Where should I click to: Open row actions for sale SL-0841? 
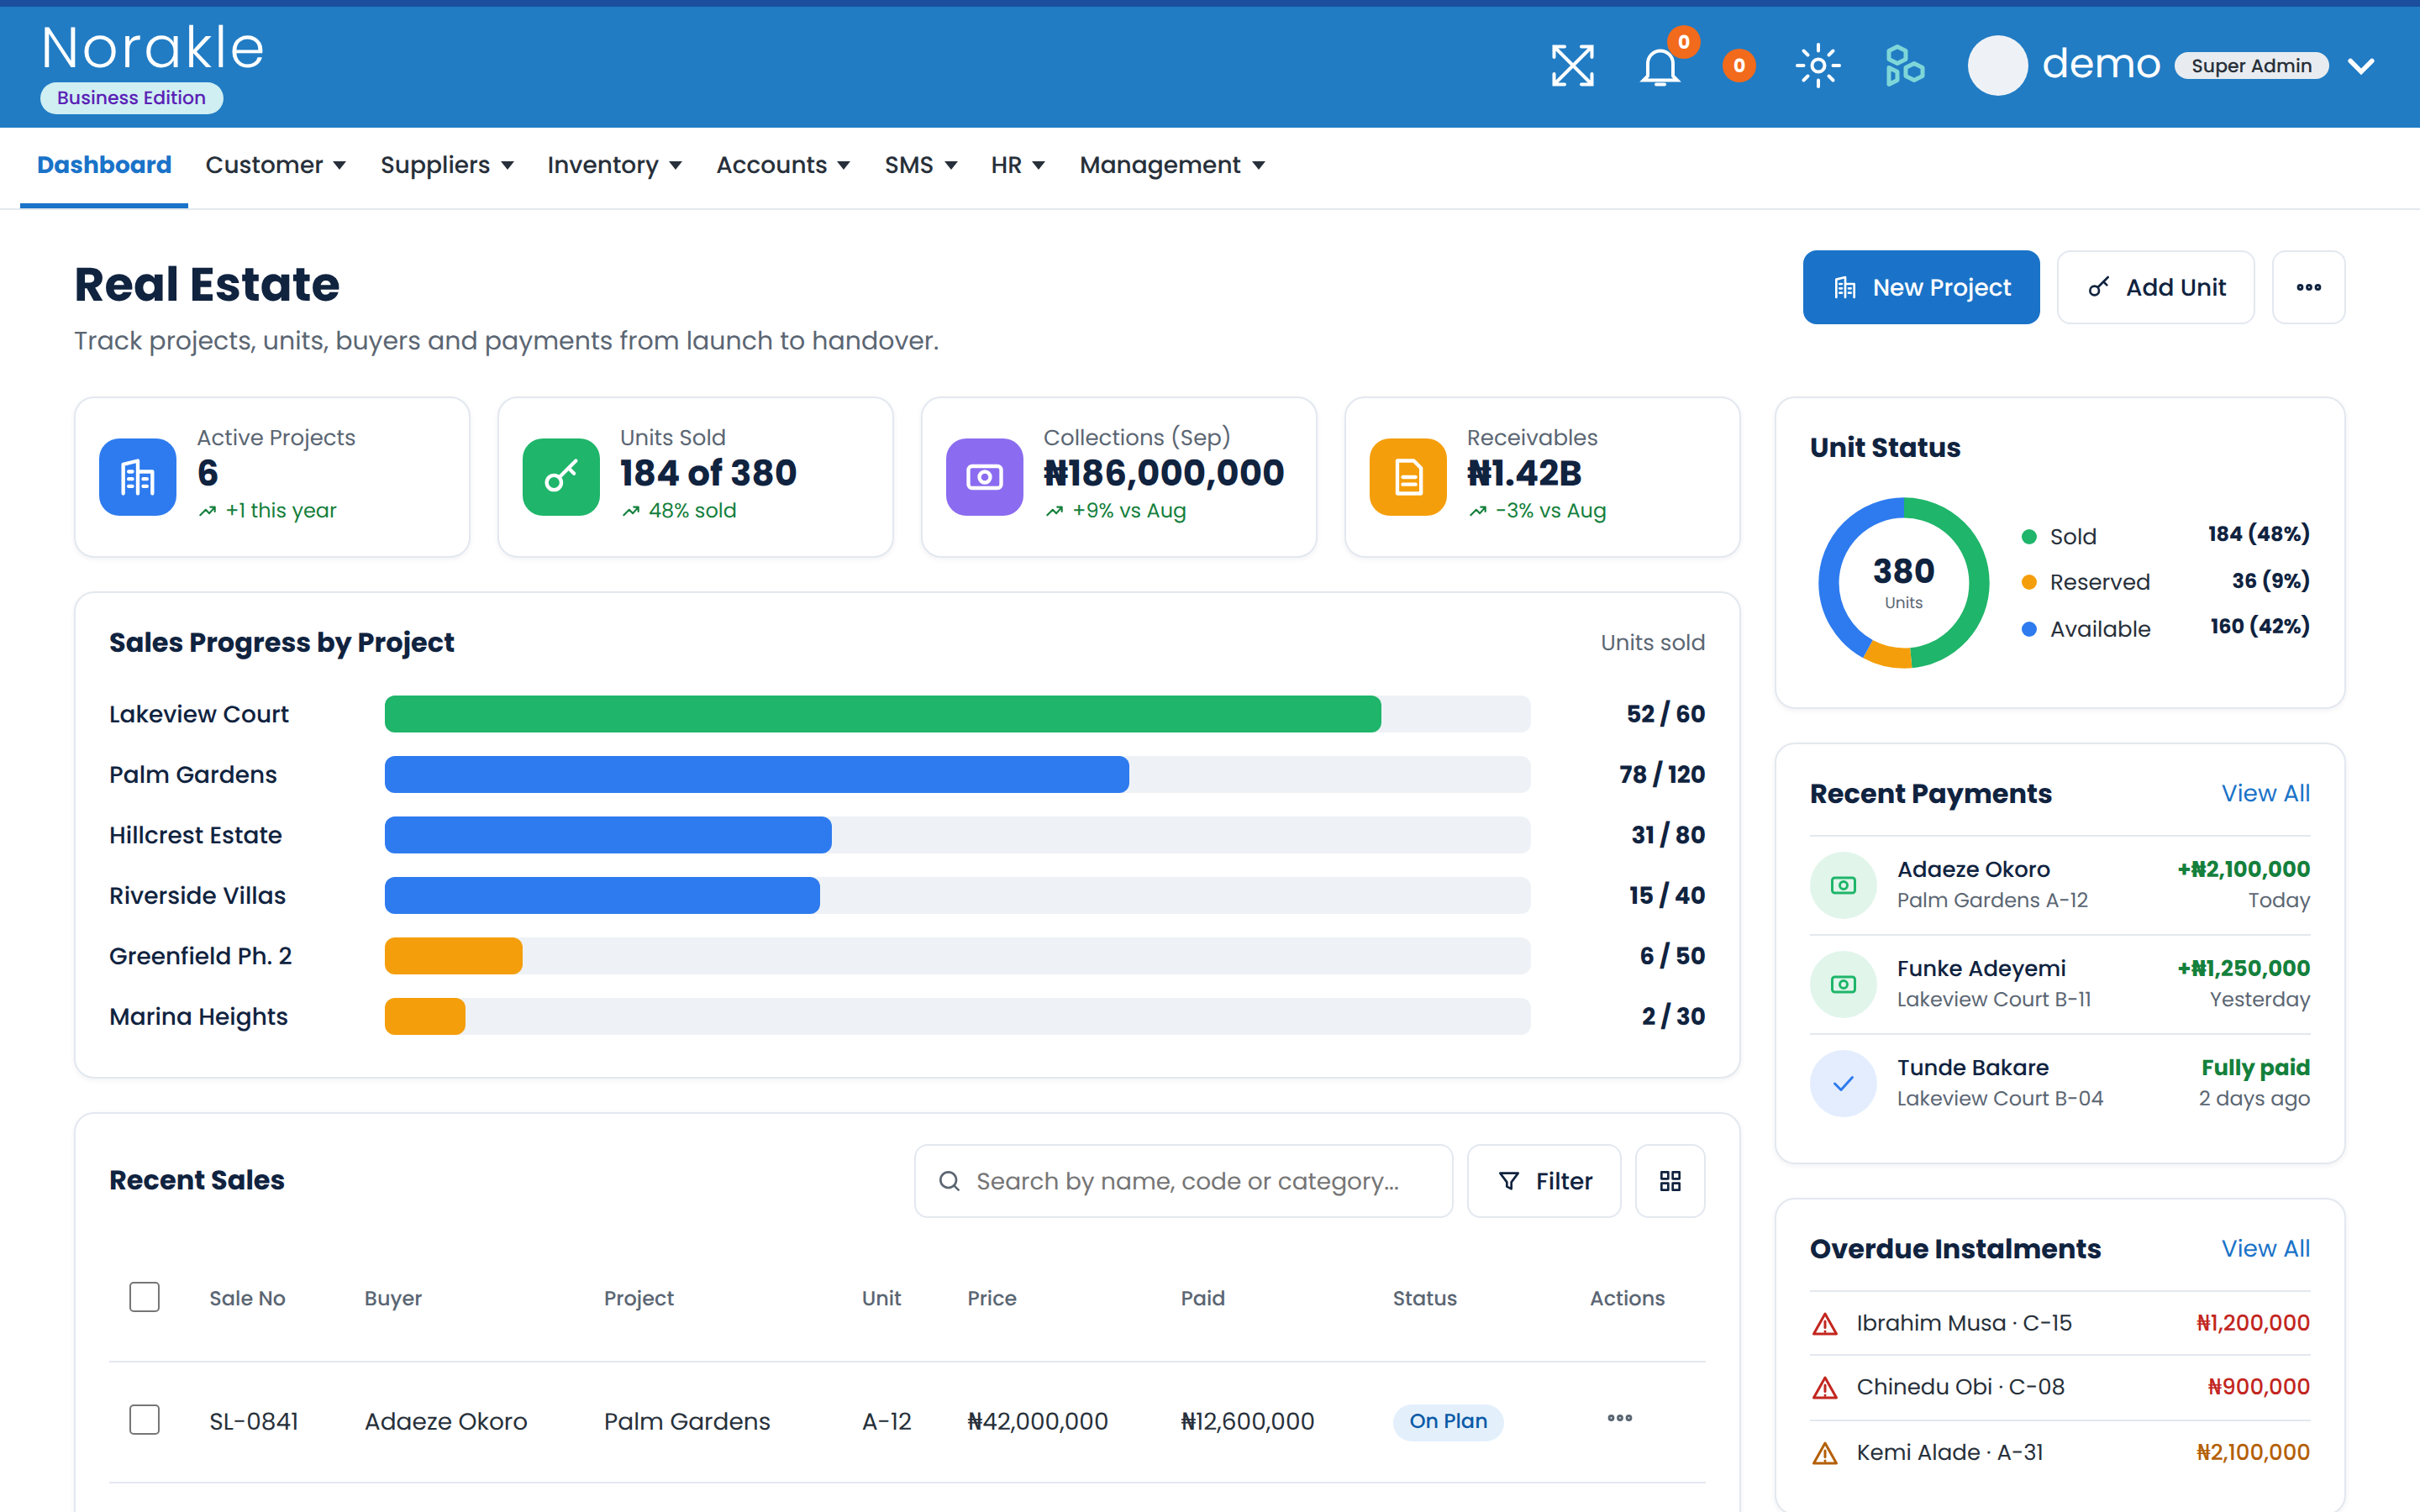[x=1620, y=1418]
